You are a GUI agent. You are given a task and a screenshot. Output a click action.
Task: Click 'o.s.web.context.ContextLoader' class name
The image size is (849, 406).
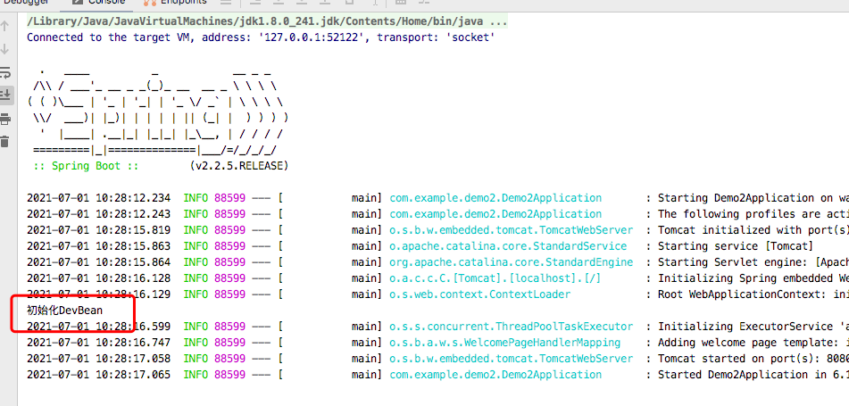(x=479, y=294)
